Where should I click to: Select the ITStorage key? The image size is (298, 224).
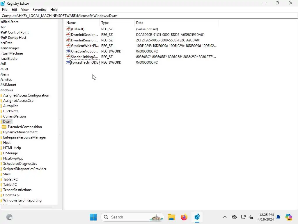point(10,153)
